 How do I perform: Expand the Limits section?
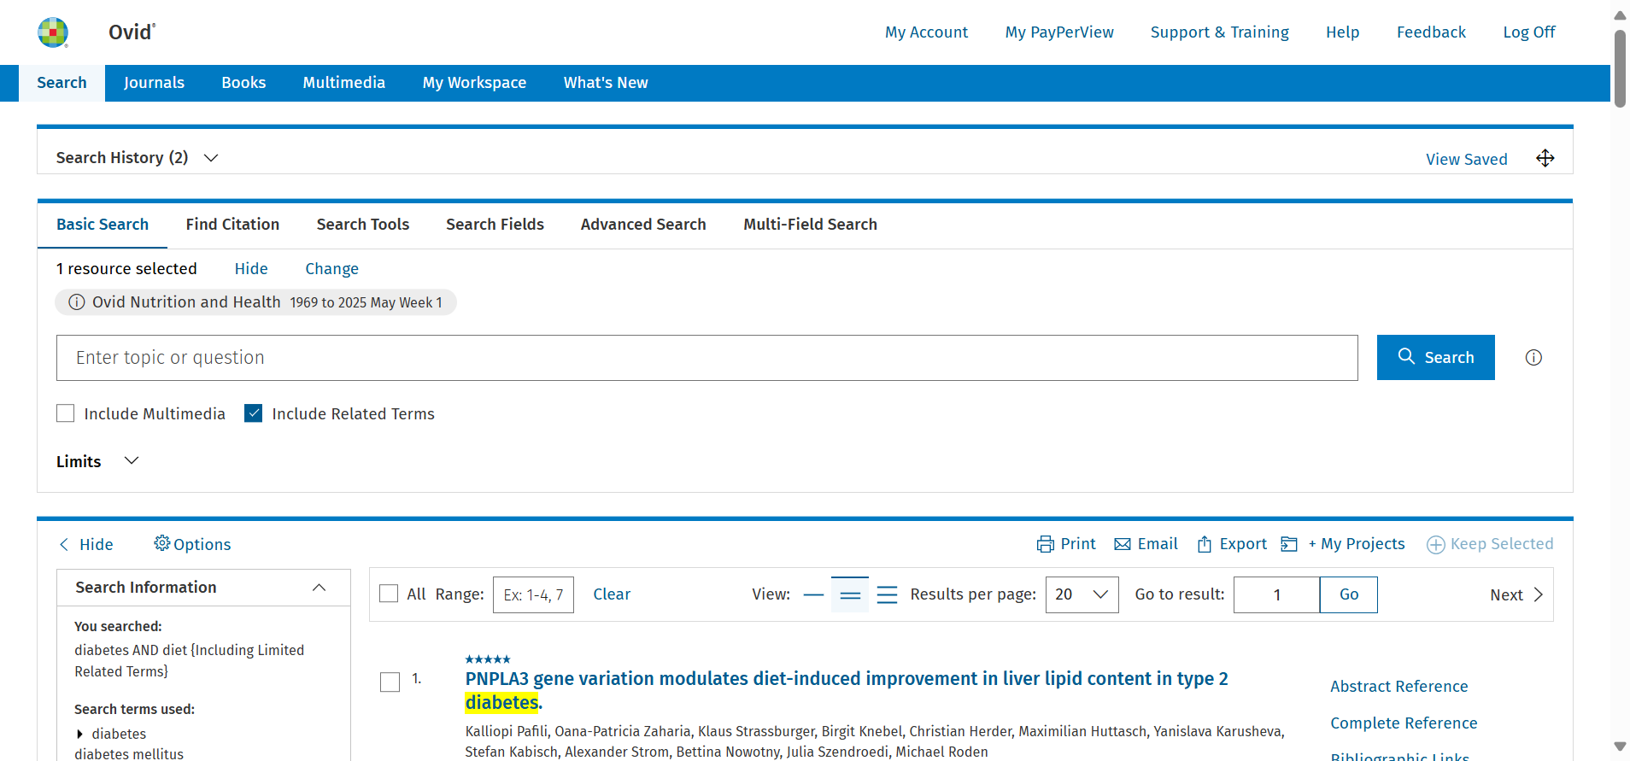pos(132,461)
